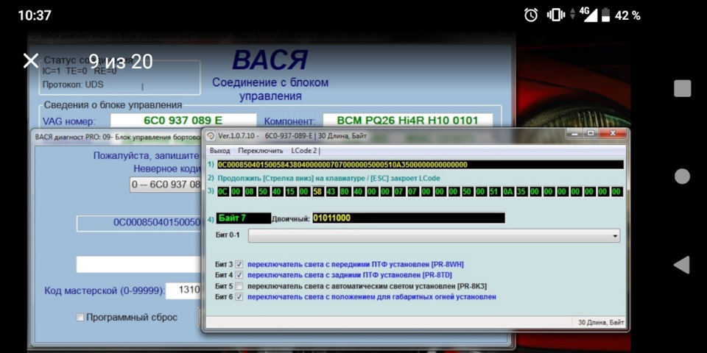
Task: Select byte cell 43 in byte row
Action: click(331, 192)
